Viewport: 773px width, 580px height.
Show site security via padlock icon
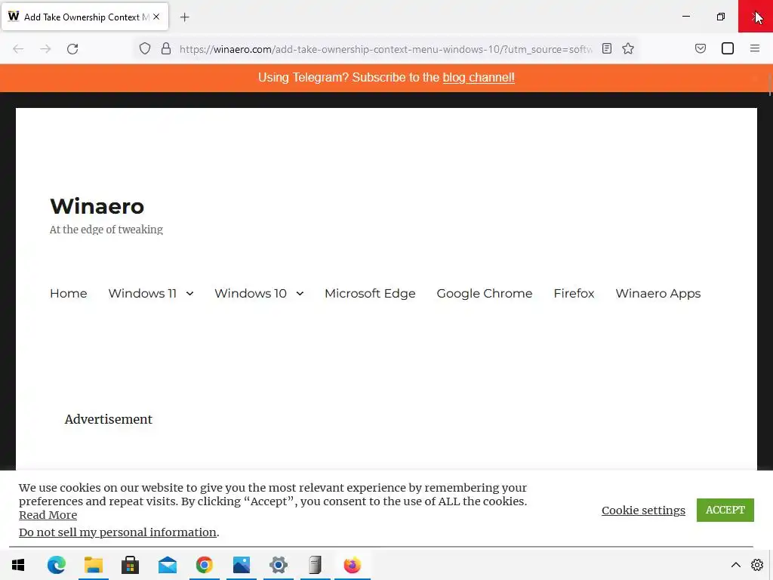[166, 49]
